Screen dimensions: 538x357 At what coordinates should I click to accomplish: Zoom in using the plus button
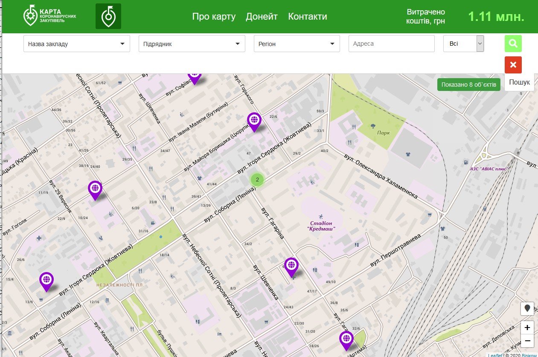coord(527,328)
